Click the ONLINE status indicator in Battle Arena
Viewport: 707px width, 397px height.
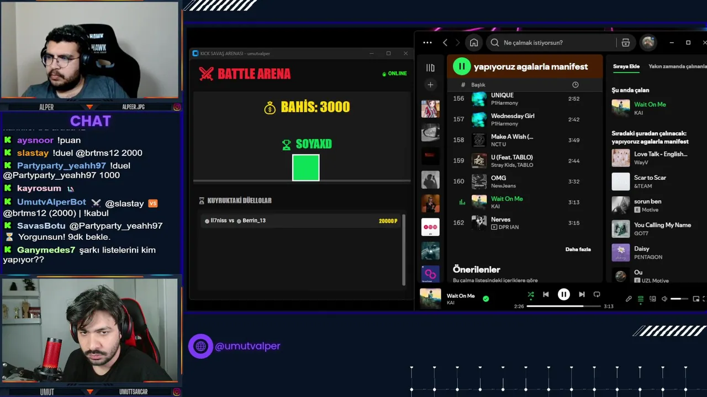(394, 73)
